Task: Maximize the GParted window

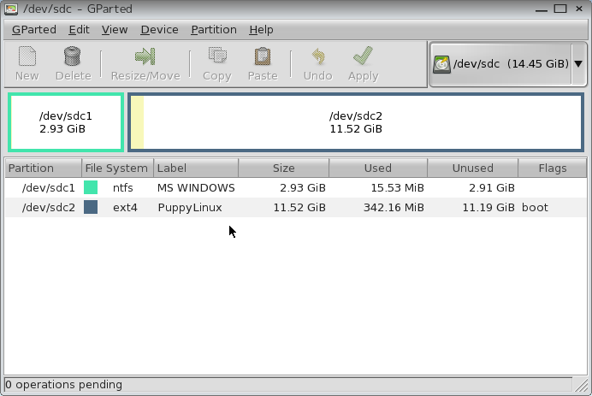Action: click(560, 9)
